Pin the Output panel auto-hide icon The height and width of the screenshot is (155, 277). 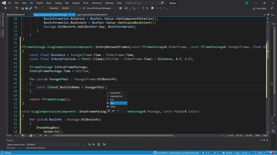(x=264, y=140)
